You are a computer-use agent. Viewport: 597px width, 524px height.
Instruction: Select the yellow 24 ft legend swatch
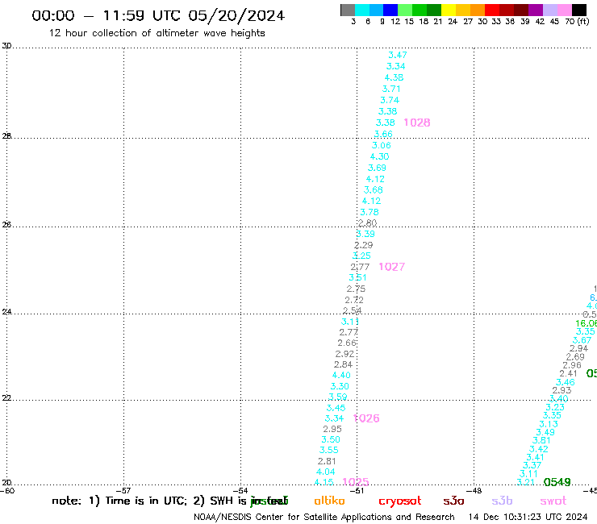449,10
